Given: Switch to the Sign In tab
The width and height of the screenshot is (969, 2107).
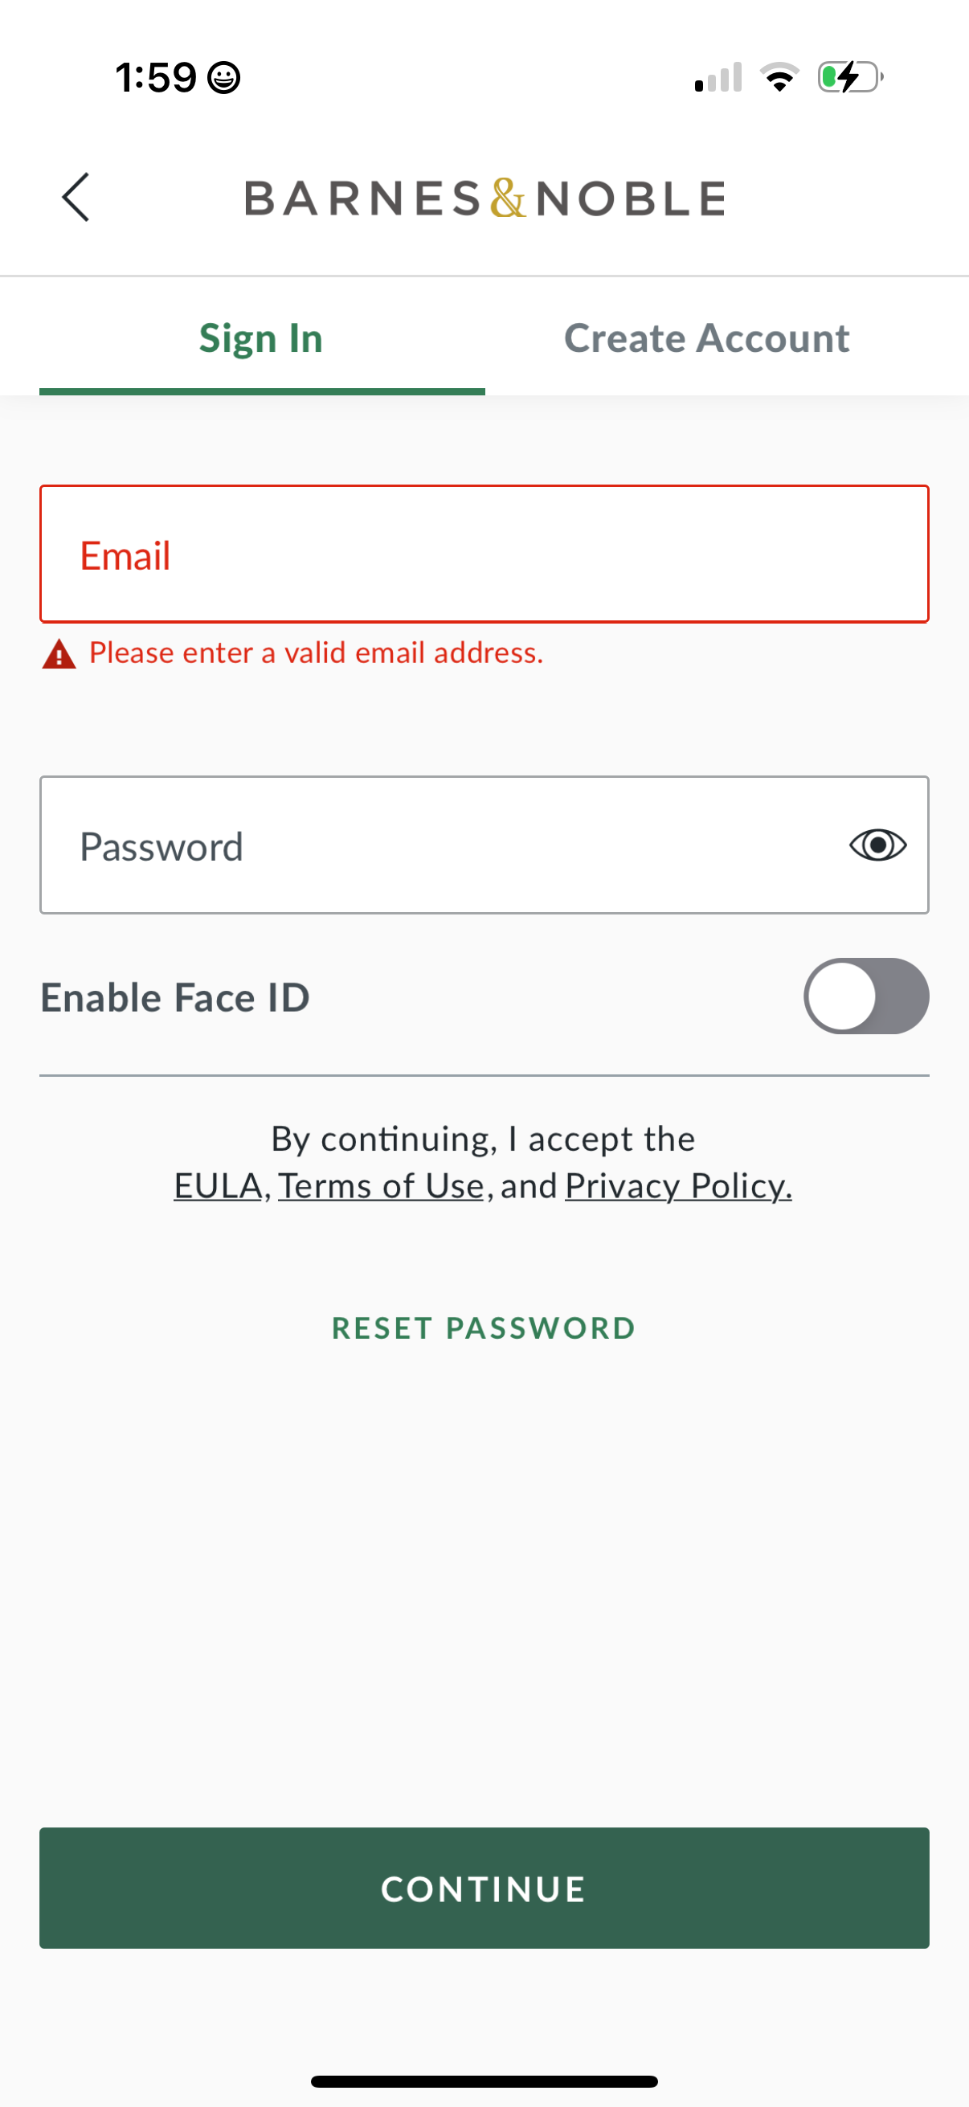Looking at the screenshot, I should (261, 338).
